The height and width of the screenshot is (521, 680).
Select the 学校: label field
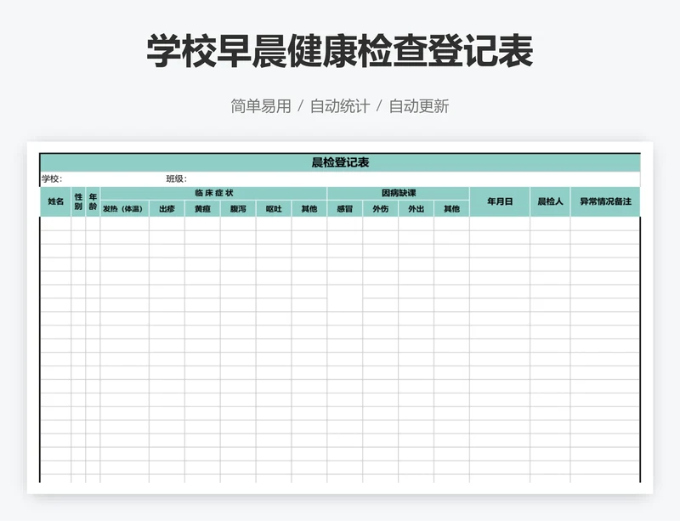pyautogui.click(x=52, y=178)
